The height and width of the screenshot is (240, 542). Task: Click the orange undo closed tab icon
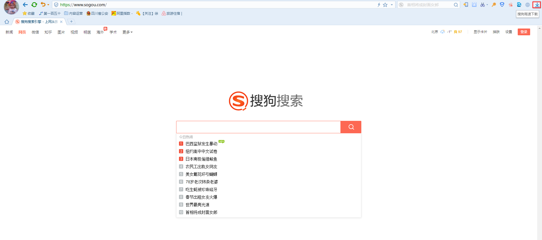[43, 5]
